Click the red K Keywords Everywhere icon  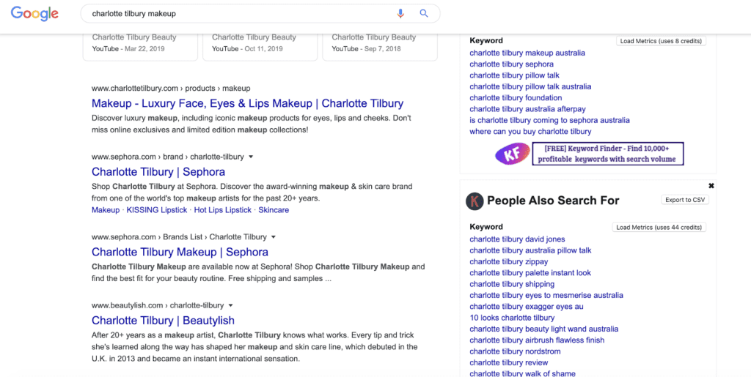click(475, 201)
